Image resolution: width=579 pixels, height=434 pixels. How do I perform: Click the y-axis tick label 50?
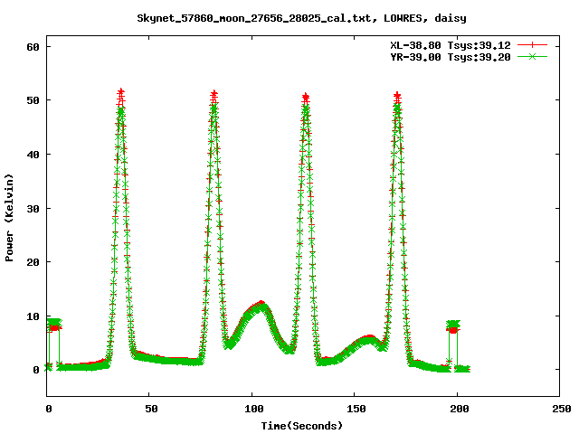coord(33,100)
